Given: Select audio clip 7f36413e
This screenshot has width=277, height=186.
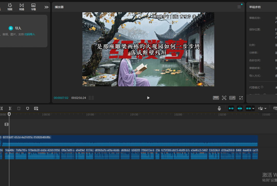Looking at the screenshot, I should point(147,154).
